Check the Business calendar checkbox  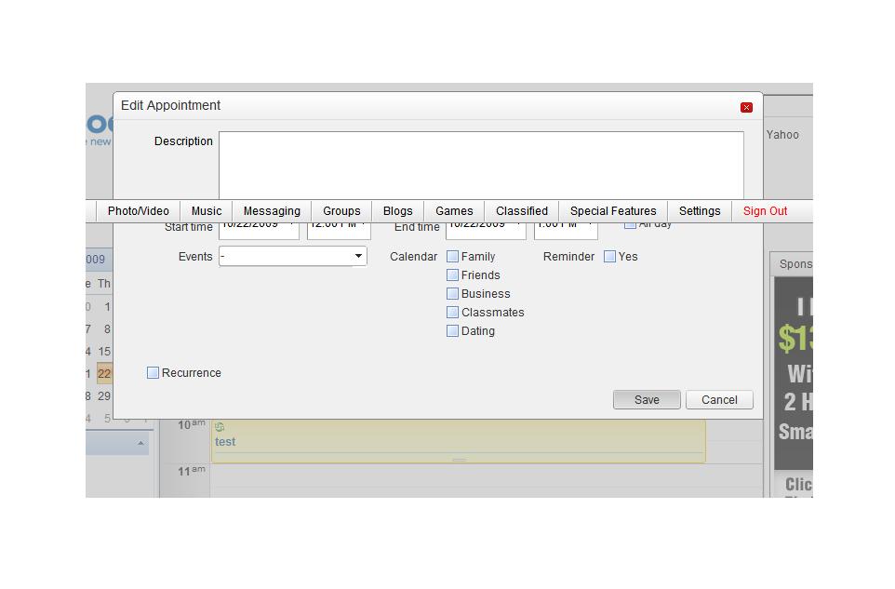452,293
